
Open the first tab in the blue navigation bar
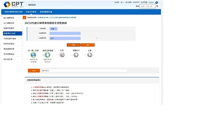pyautogui.click(x=13, y=12)
